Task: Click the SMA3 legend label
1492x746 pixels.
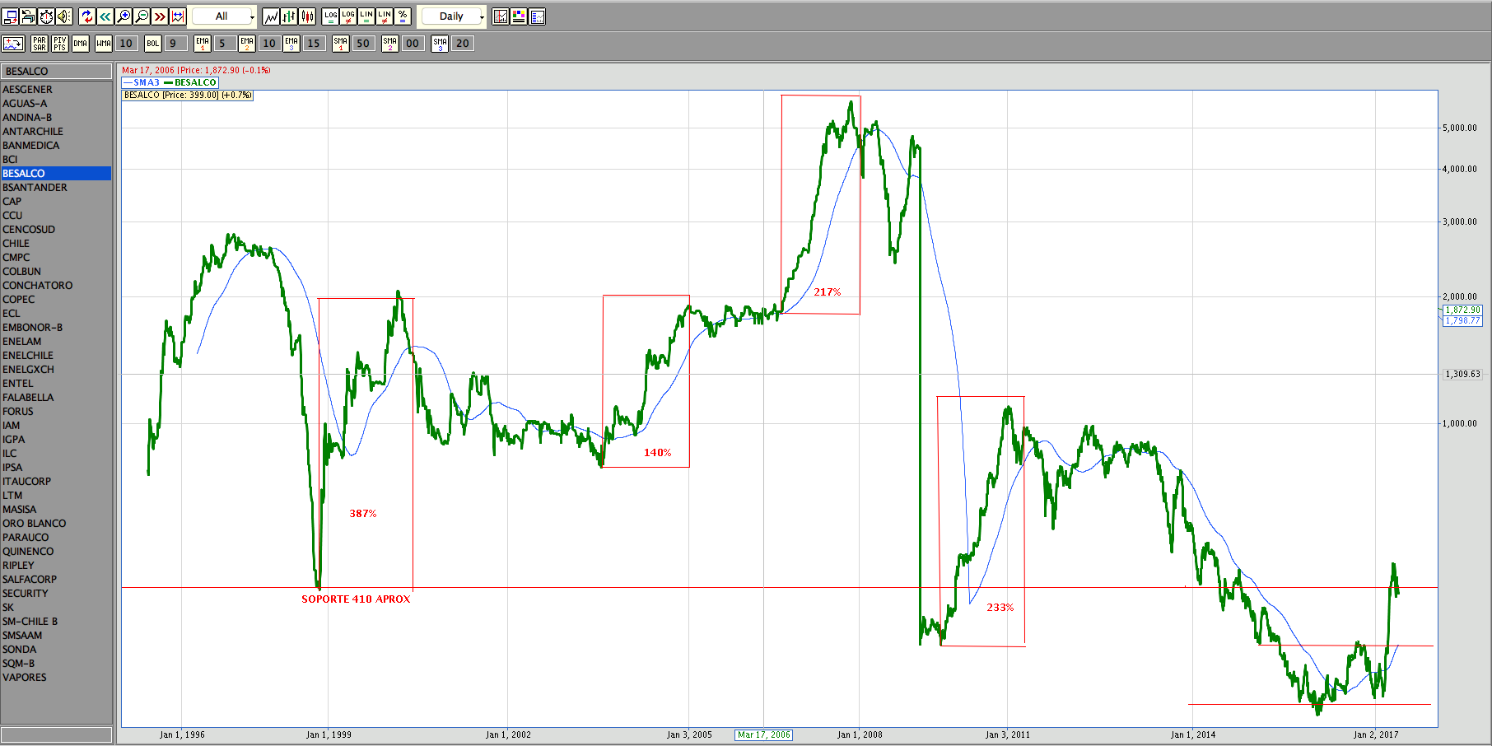Action: (x=147, y=82)
